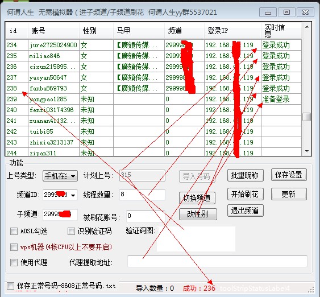Click the table vertical scrollbar thumb
The image size is (320, 297).
(307, 117)
